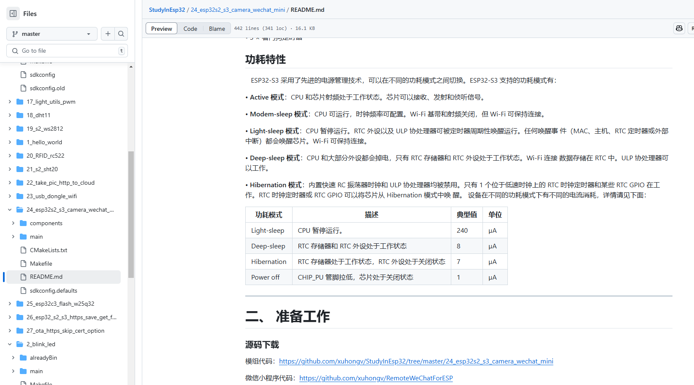Open the main folder below components
The width and height of the screenshot is (694, 385).
[36, 237]
